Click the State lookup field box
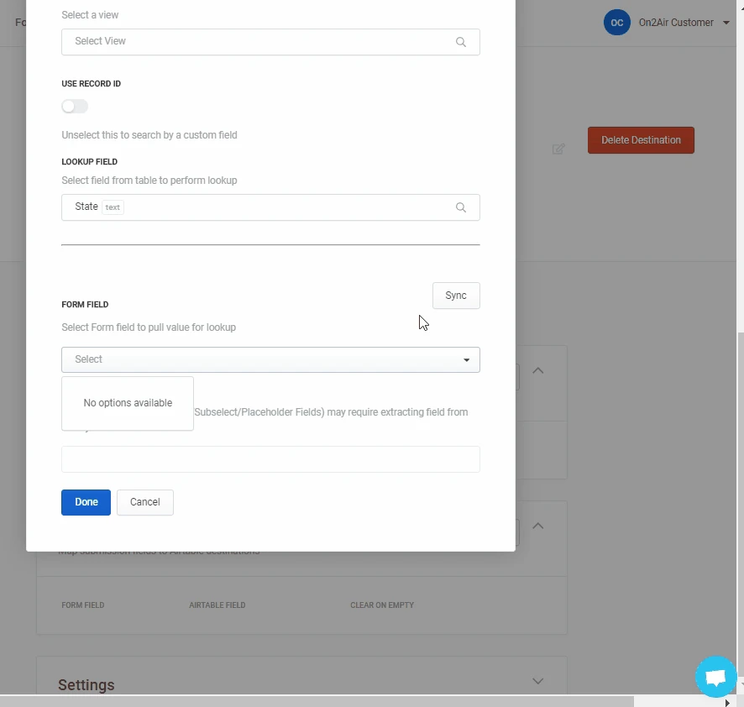 (x=270, y=207)
